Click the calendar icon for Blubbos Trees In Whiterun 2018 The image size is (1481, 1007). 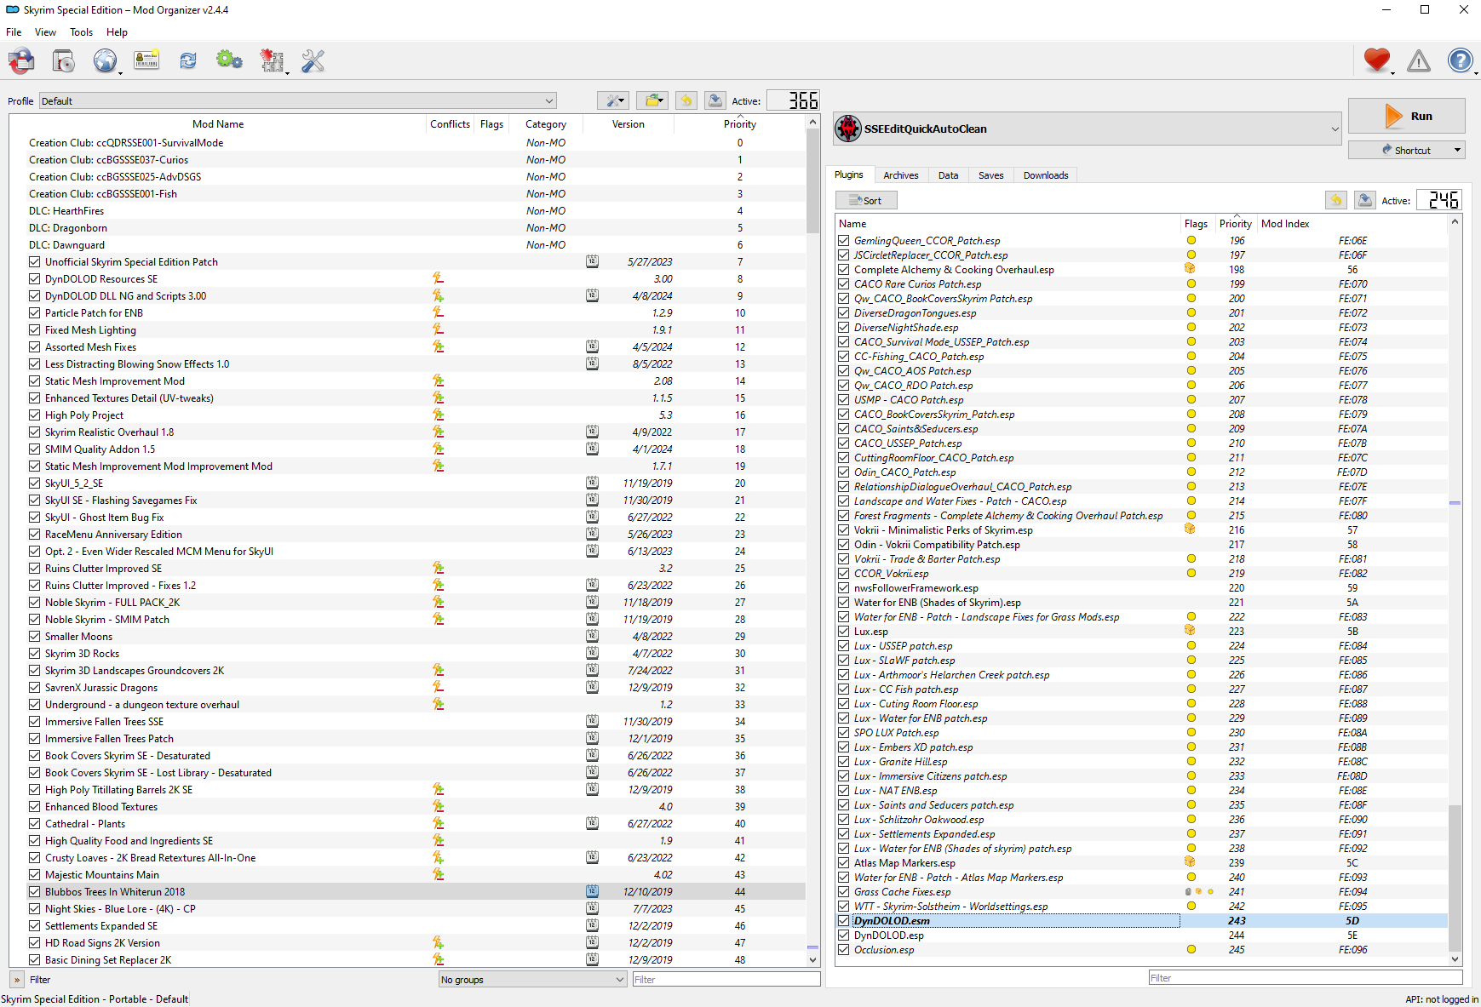click(x=592, y=892)
